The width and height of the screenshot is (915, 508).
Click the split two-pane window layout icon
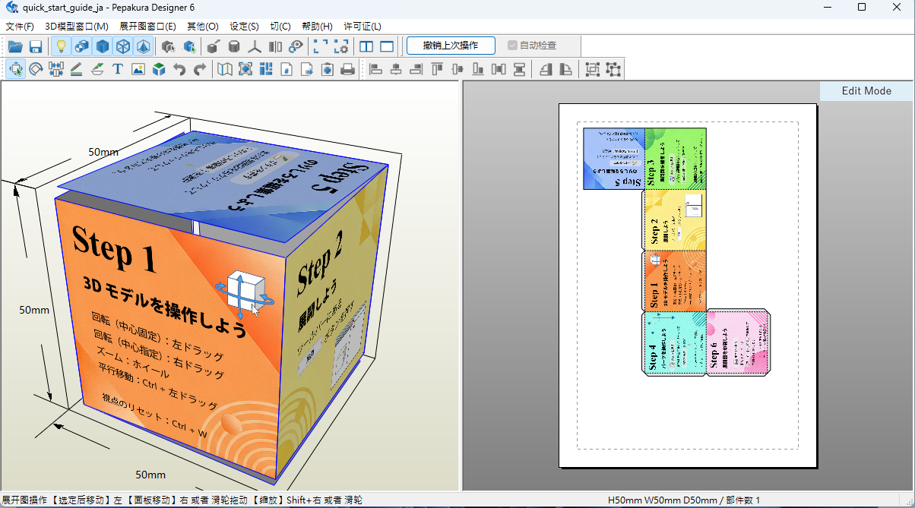pos(366,46)
